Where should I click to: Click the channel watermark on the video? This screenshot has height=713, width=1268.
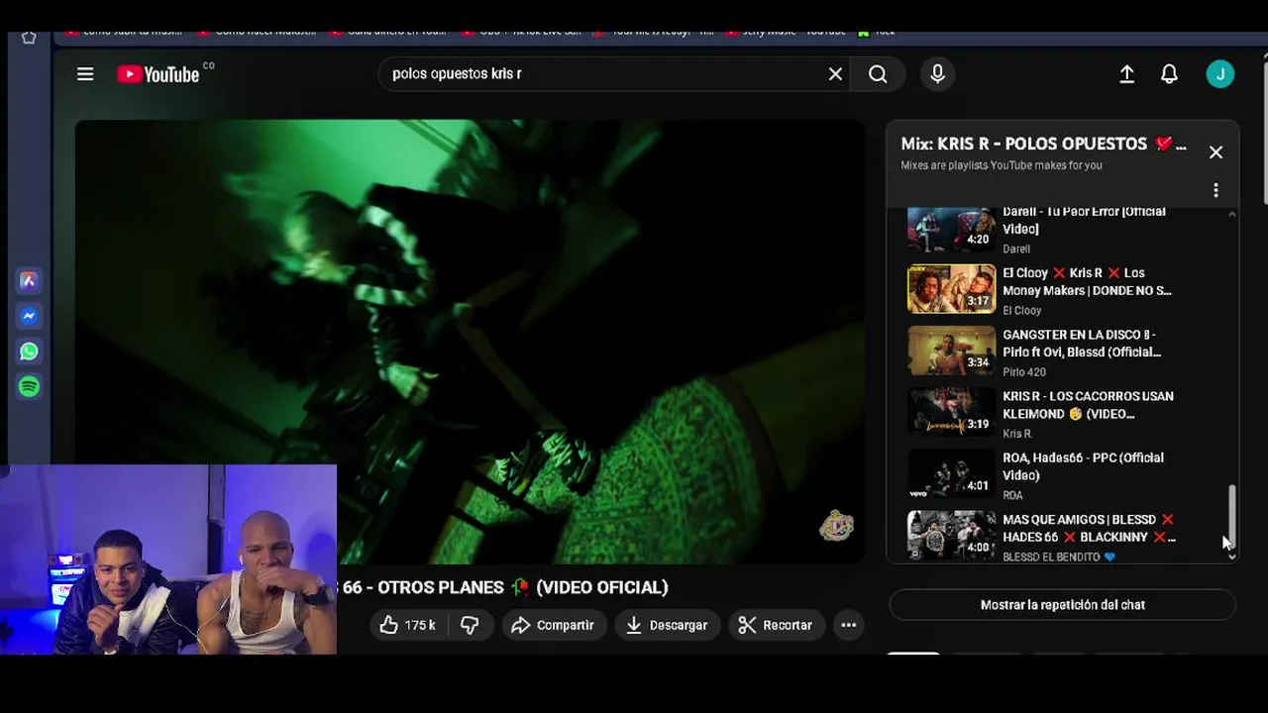pyautogui.click(x=836, y=526)
